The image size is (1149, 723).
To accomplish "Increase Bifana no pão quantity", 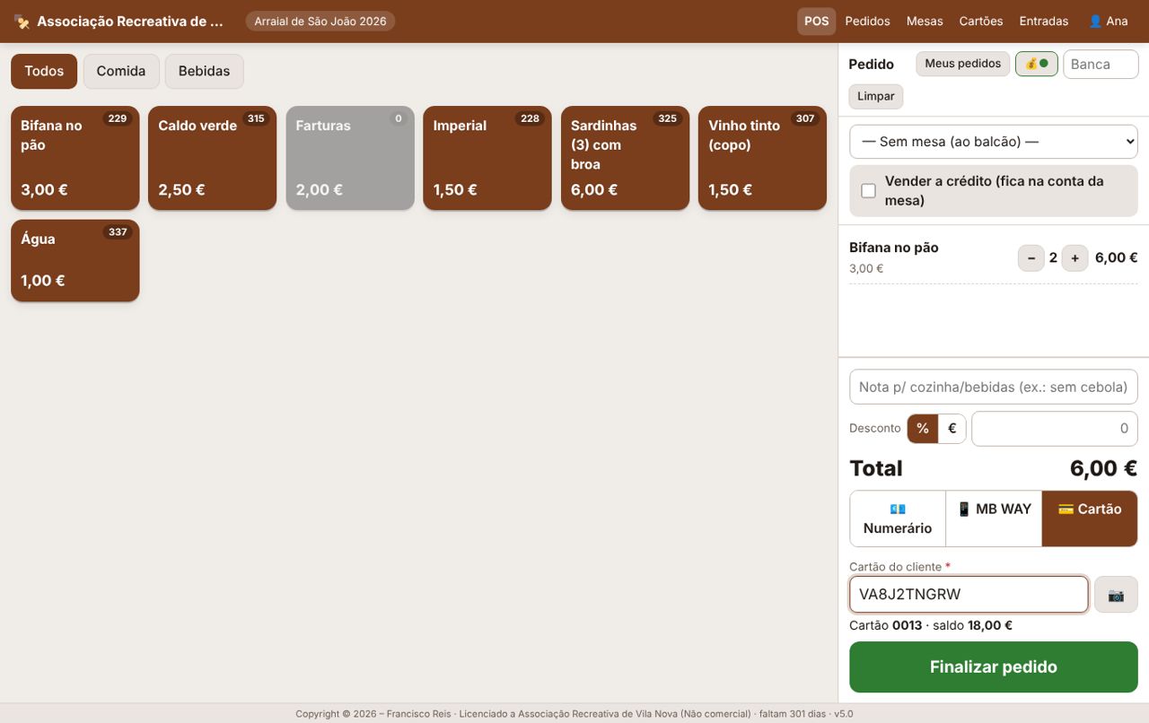I will (1075, 258).
